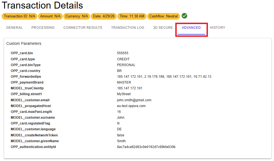
Task: Select the true client IP 185.147.172.101 value
Action: (130, 88)
